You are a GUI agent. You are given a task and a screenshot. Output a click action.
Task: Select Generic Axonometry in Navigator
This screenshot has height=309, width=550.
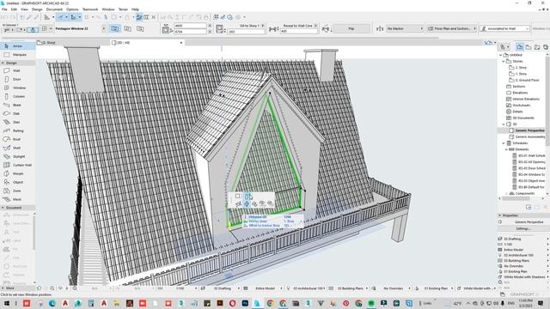tap(530, 137)
